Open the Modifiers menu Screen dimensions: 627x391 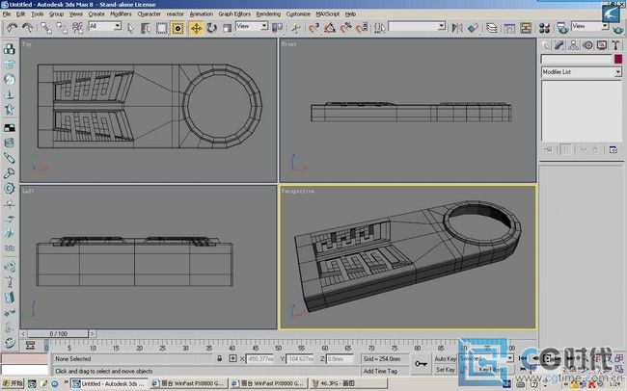click(121, 14)
